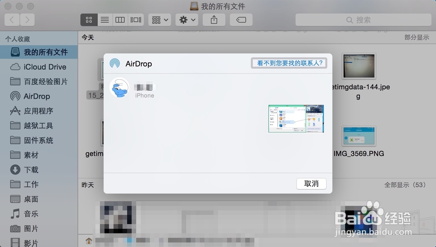Click the AirDrop dialog header icon
Image resolution: width=436 pixels, height=247 pixels.
coord(115,63)
